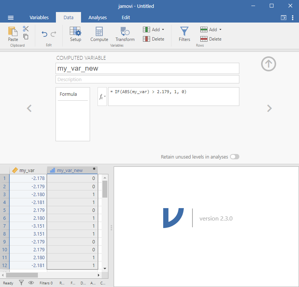299x287 pixels.
Task: Click the Filters 0 status entry
Action: pos(46,283)
